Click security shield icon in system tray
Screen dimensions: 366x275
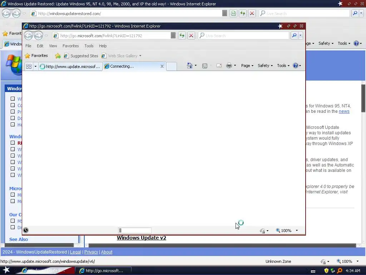pos(326,271)
